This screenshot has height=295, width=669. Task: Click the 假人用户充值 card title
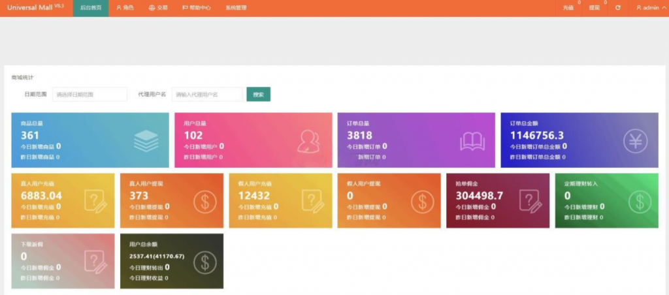(255, 184)
